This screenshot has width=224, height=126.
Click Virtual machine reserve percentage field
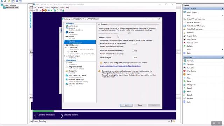tap(134, 43)
